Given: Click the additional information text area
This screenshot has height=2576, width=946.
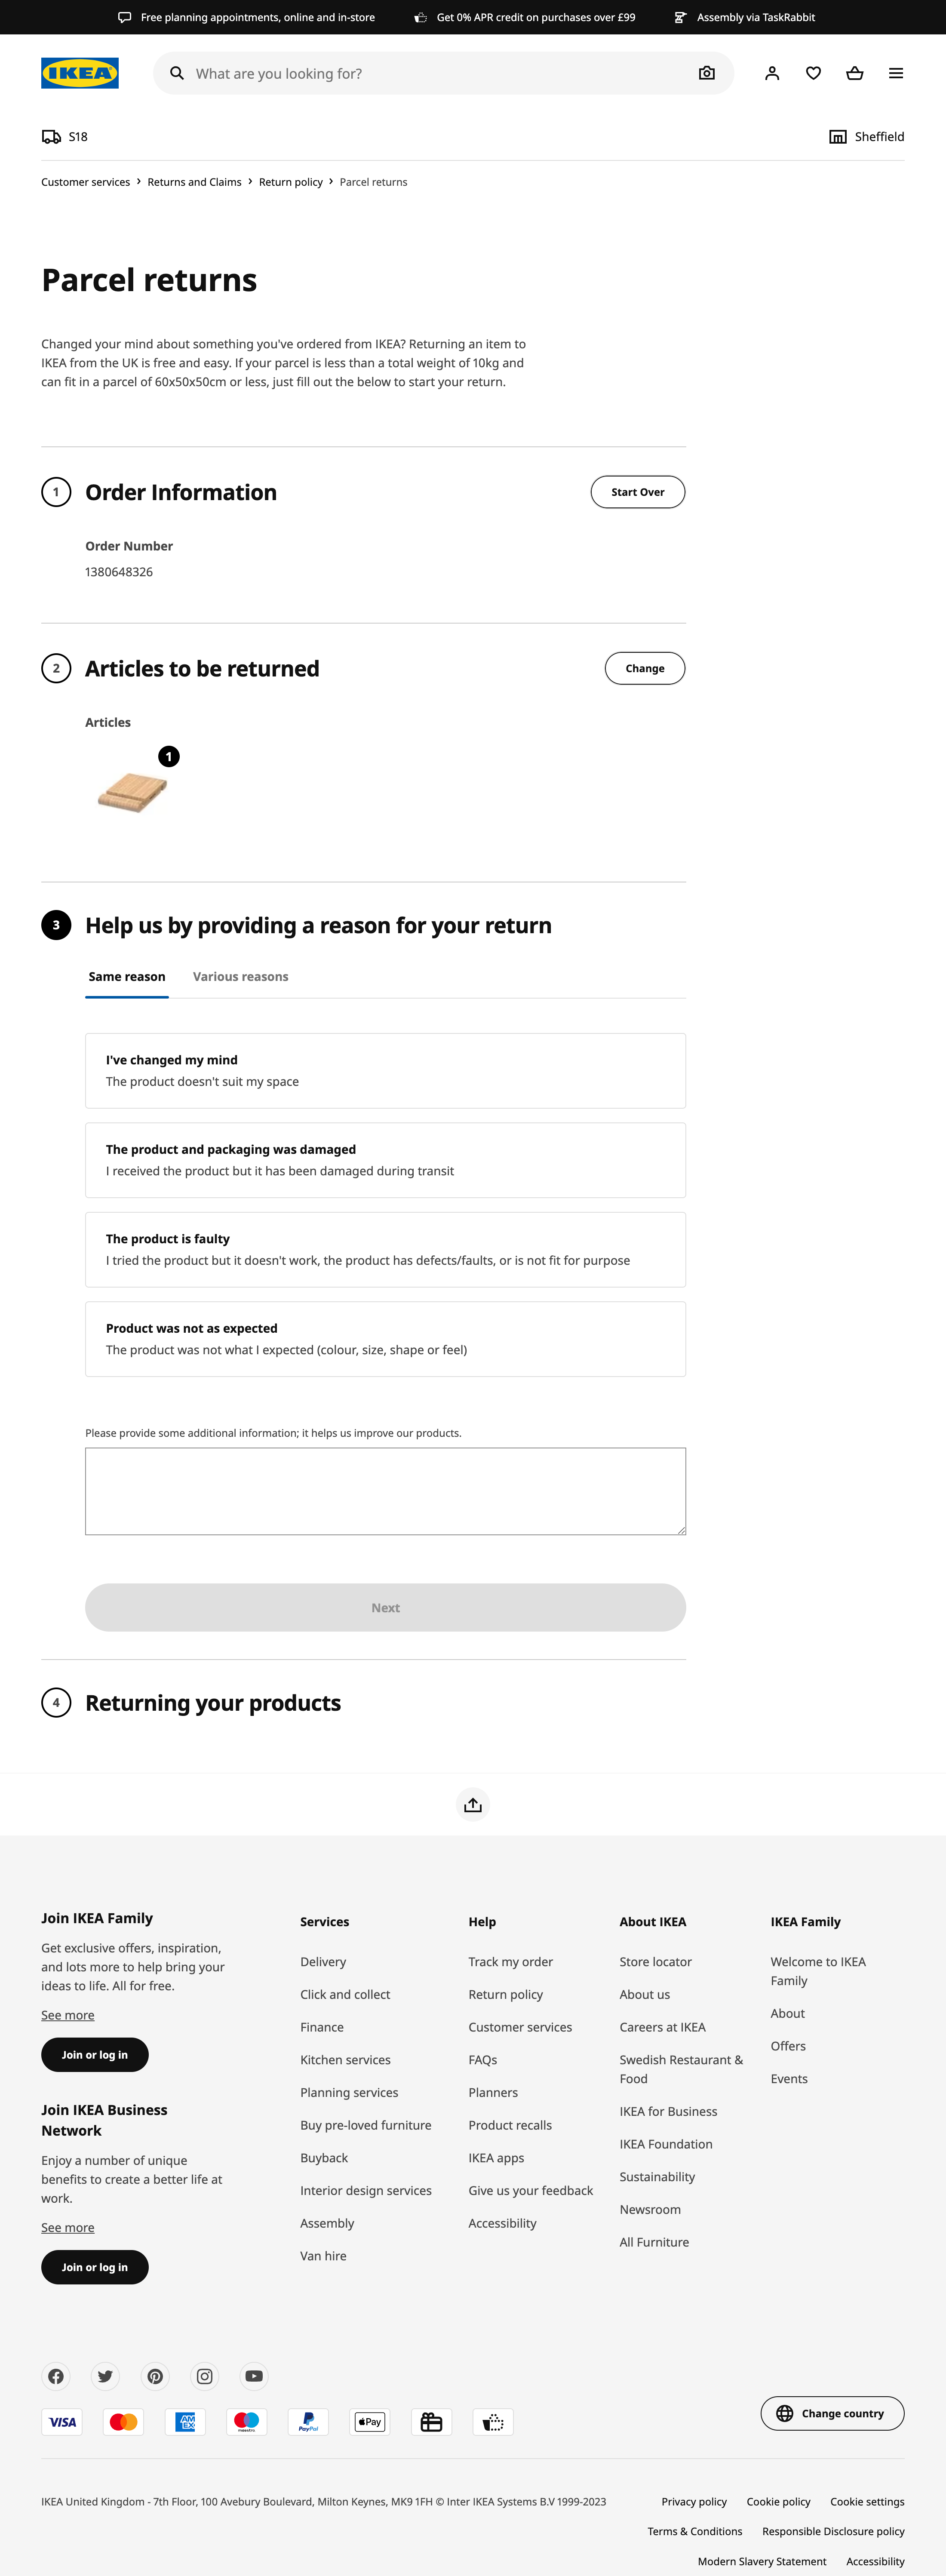Looking at the screenshot, I should pos(385,1490).
